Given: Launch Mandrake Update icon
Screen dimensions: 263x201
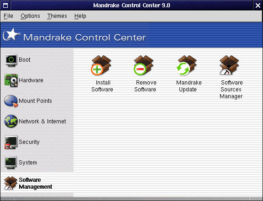Looking at the screenshot, I should click(x=186, y=65).
